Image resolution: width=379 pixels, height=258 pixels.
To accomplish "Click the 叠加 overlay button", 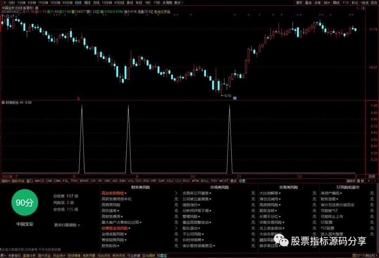I will click(x=308, y=3).
